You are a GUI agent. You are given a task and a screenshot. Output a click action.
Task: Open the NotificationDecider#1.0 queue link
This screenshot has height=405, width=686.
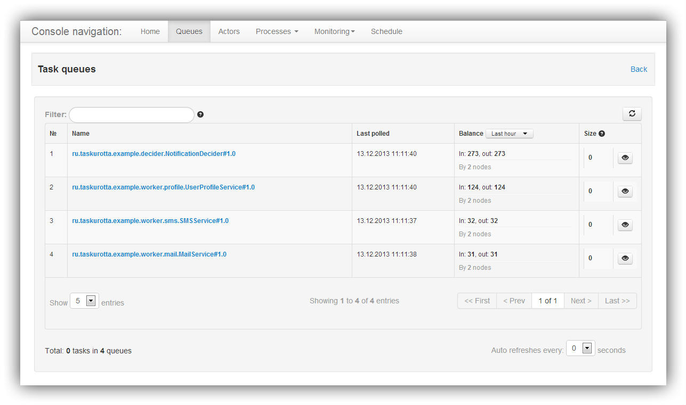point(154,154)
